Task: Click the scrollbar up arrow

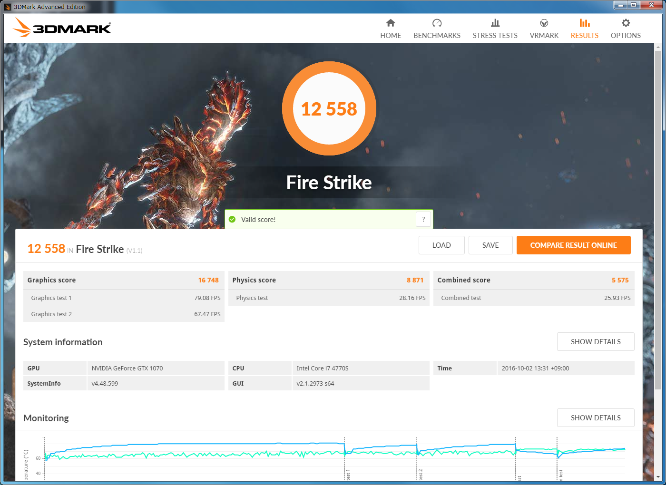Action: click(658, 47)
